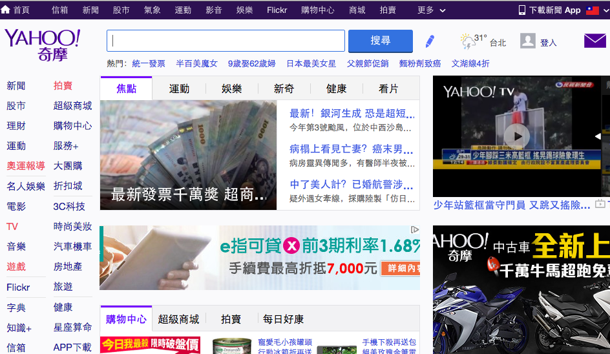The height and width of the screenshot is (354, 610).
Task: Open 名人娛樂 in left sidebar
Action: click(26, 186)
